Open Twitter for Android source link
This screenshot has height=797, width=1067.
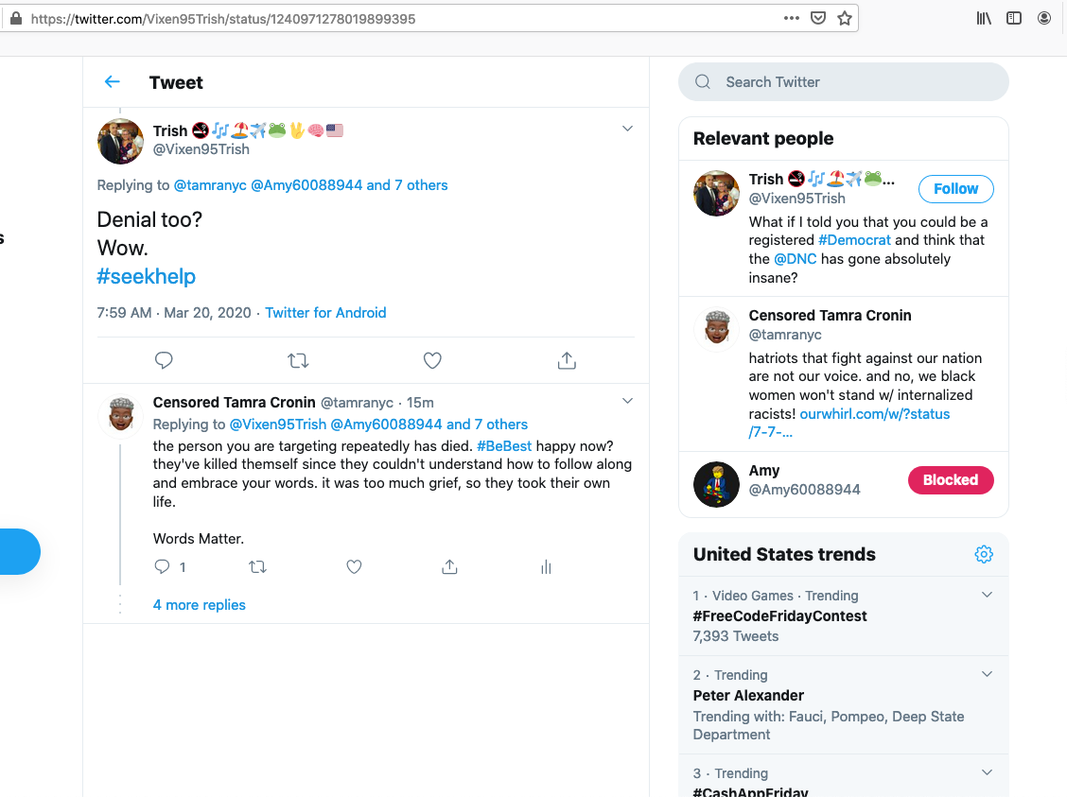coord(325,313)
